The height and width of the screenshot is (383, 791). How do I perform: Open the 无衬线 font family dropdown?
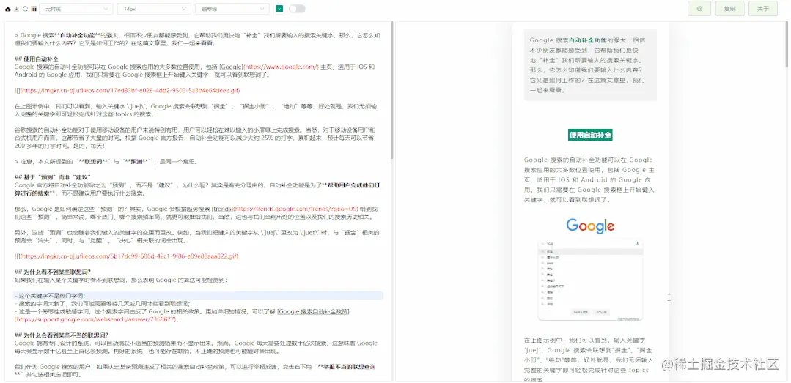point(76,9)
